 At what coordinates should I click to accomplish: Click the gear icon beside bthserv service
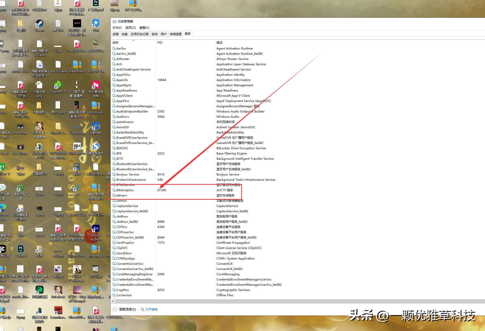tap(114, 195)
